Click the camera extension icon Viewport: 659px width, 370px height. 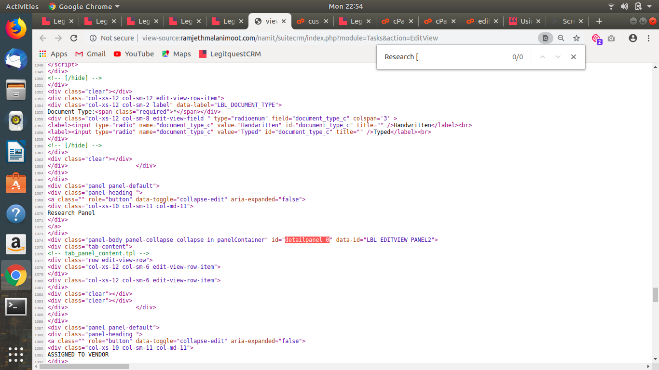[611, 38]
